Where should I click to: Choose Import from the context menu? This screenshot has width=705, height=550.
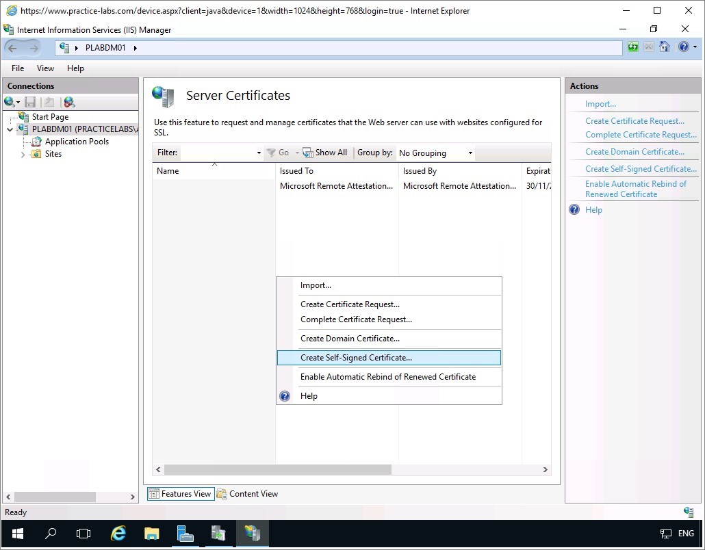click(316, 285)
